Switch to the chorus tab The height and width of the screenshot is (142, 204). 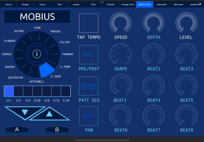8,4
